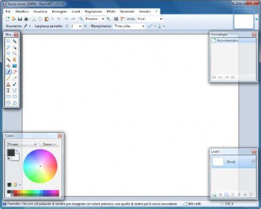Click the Estesa >> button
The image size is (261, 209).
point(49,144)
